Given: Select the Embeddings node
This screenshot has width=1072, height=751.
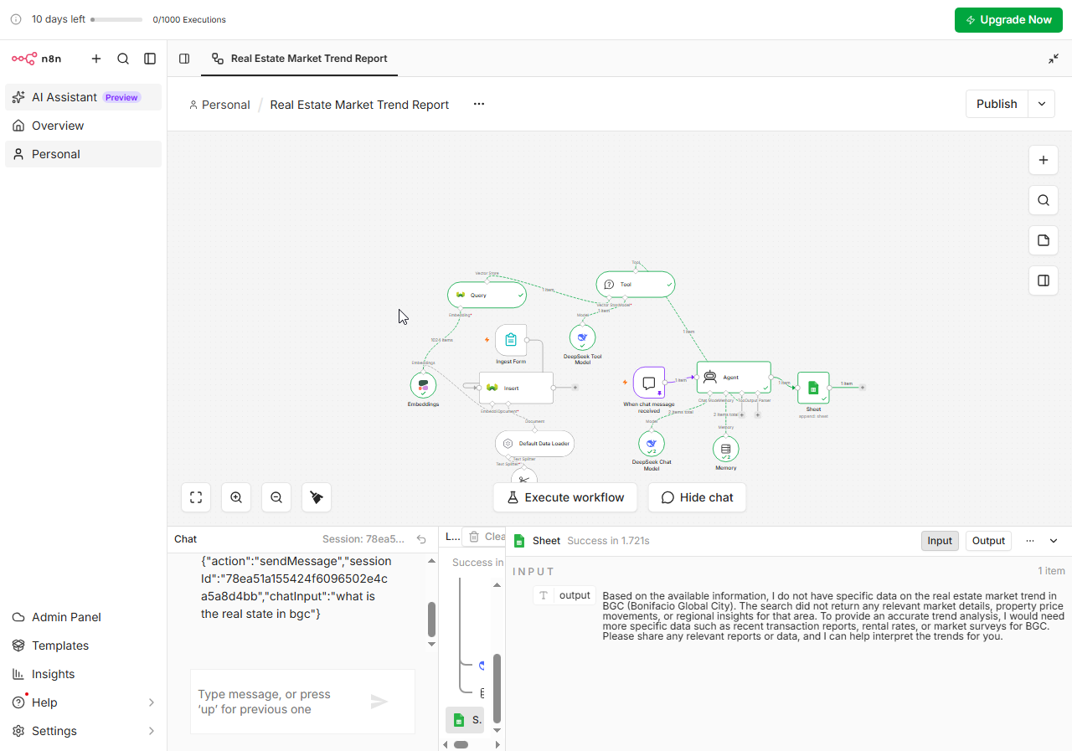Looking at the screenshot, I should click(x=424, y=386).
